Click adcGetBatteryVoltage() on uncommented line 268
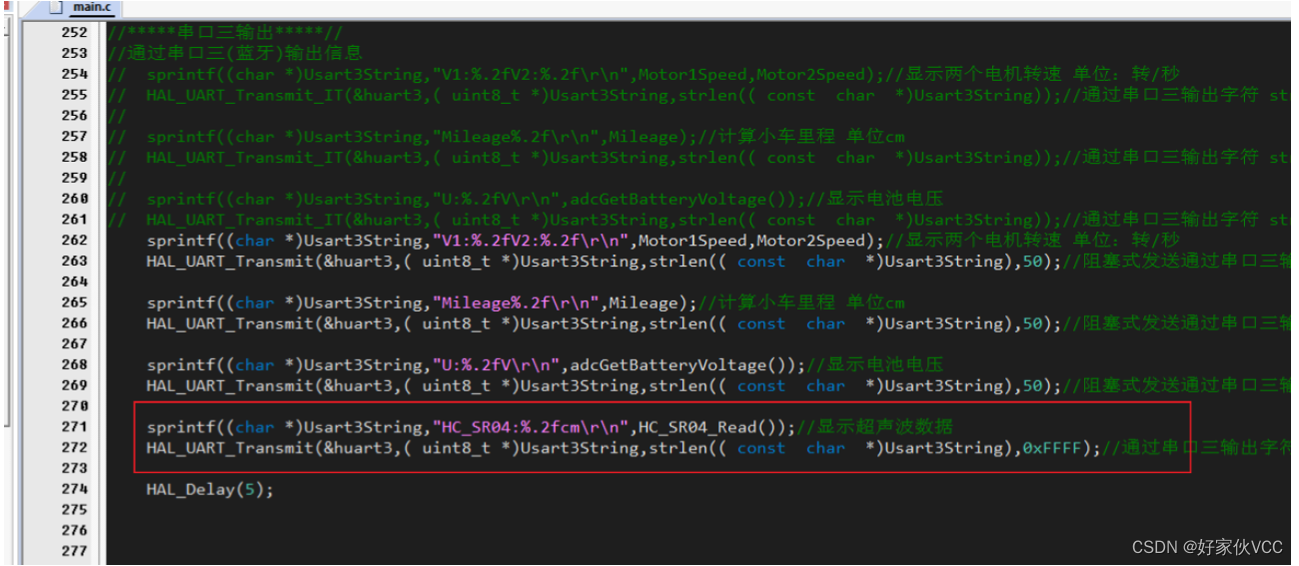 point(682,365)
